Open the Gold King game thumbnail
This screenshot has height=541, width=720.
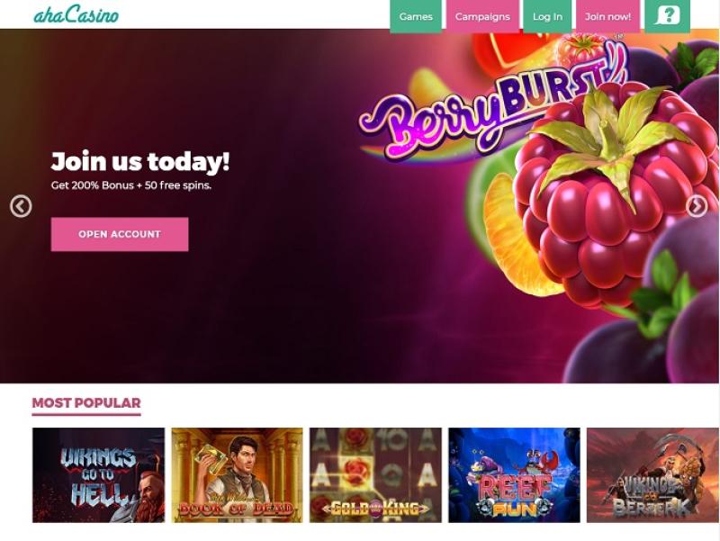coord(375,475)
